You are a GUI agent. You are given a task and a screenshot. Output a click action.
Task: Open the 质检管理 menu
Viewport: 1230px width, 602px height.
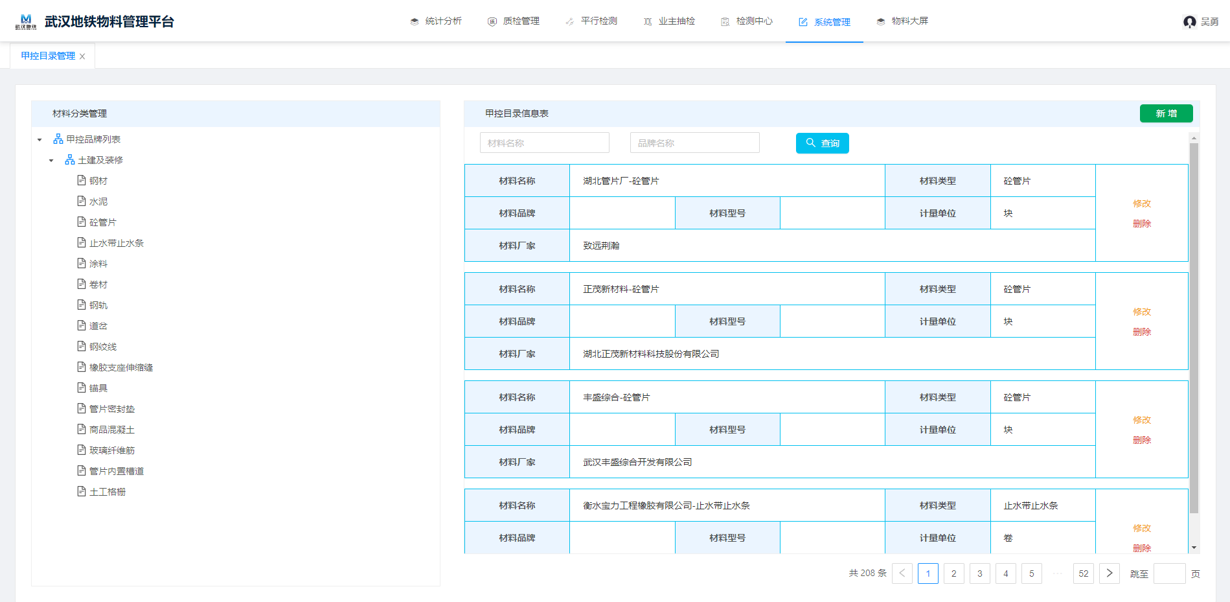point(514,21)
